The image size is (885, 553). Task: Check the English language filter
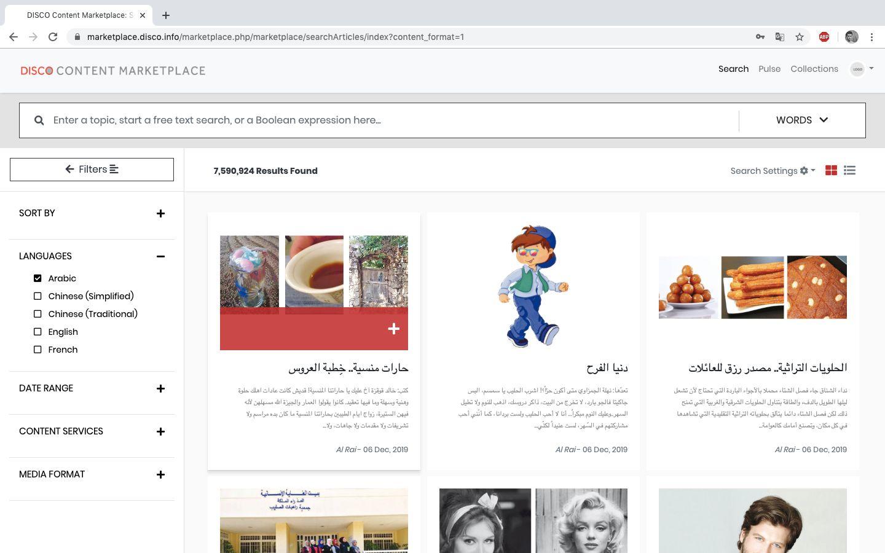(x=37, y=332)
